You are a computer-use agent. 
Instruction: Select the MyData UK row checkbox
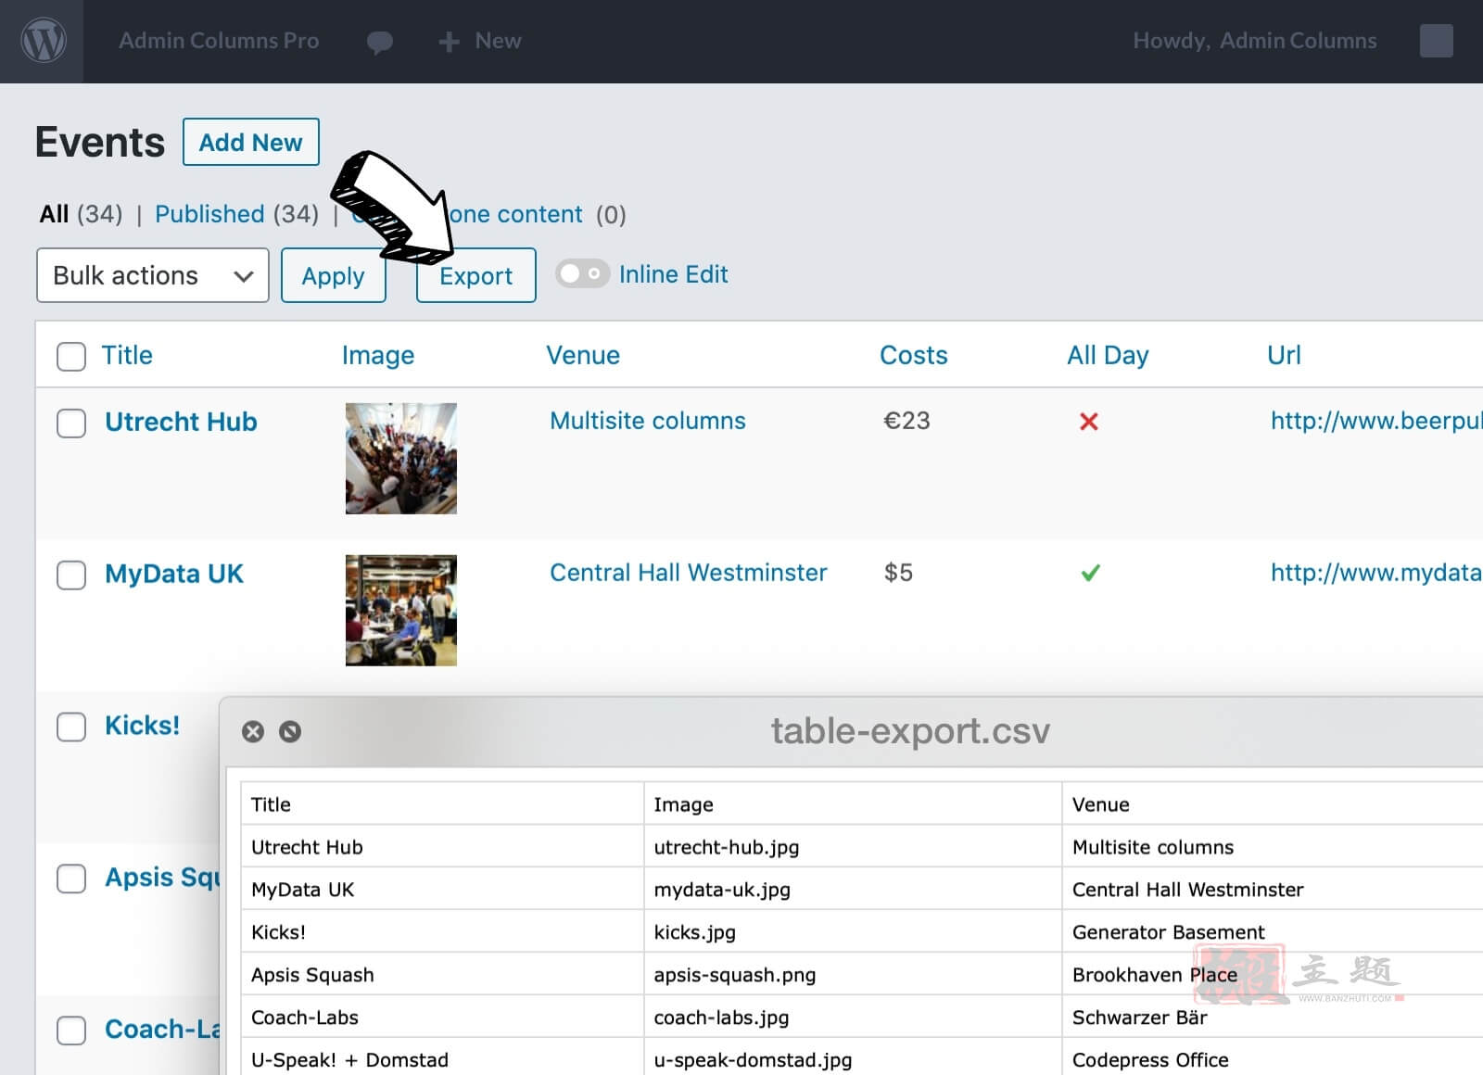[71, 575]
